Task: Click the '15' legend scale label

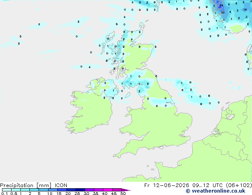Action: click(x=59, y=193)
